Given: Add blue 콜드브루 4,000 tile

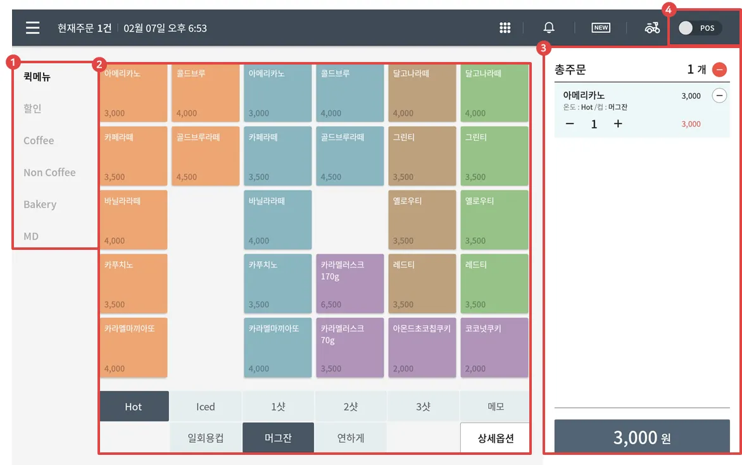Looking at the screenshot, I should tap(349, 93).
